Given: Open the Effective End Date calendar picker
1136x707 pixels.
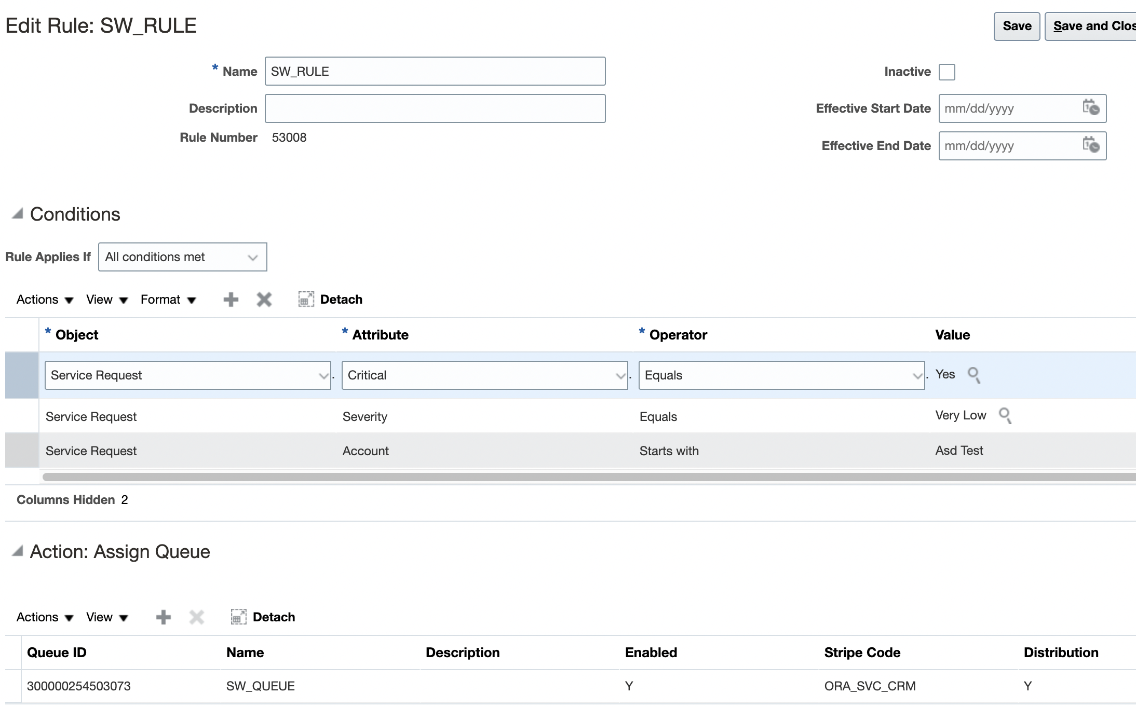Looking at the screenshot, I should 1090,145.
